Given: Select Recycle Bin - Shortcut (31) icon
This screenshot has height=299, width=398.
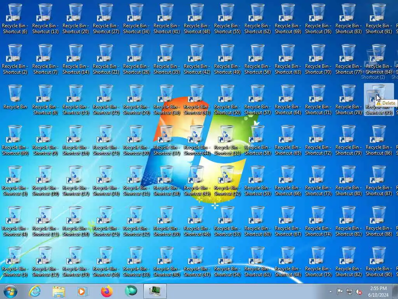Looking at the screenshot, I should (136, 181).
